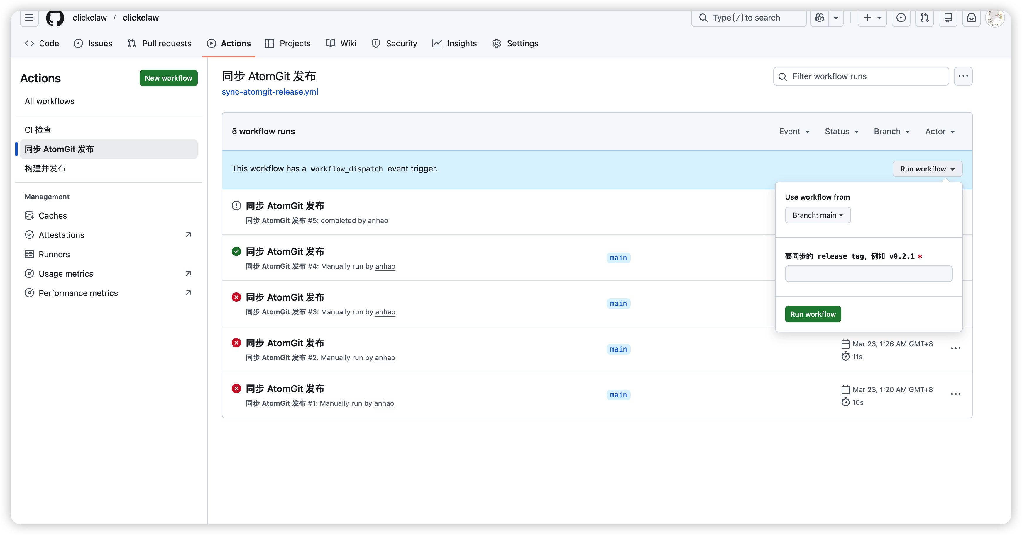Click the search bar in header

748,18
